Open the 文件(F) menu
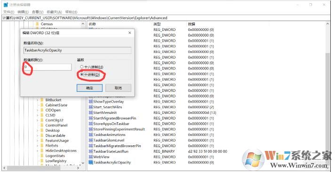Screen dimensions: 335x172 click(x=9, y=12)
